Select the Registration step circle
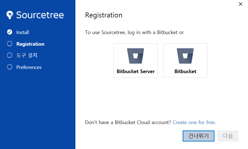The height and width of the screenshot is (149, 248). tap(10, 44)
